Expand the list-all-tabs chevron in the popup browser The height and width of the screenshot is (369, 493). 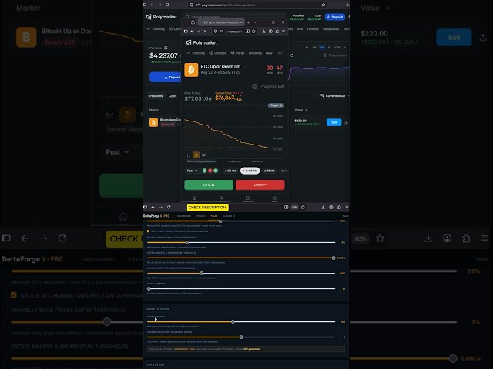click(255, 22)
